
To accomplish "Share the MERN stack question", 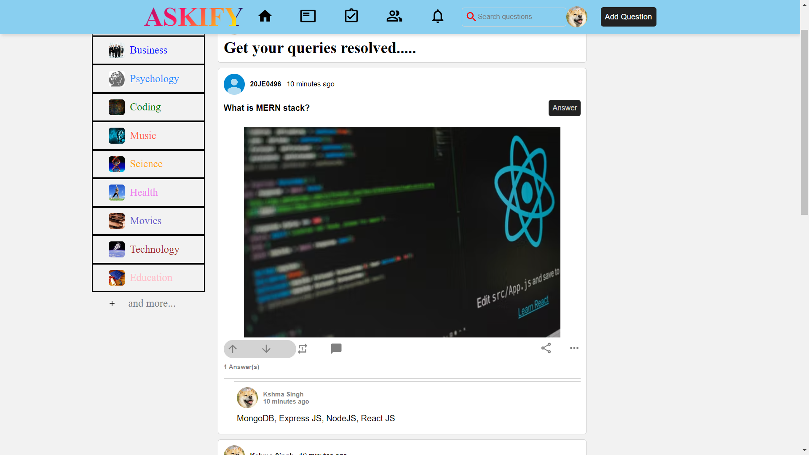I will pos(546,348).
